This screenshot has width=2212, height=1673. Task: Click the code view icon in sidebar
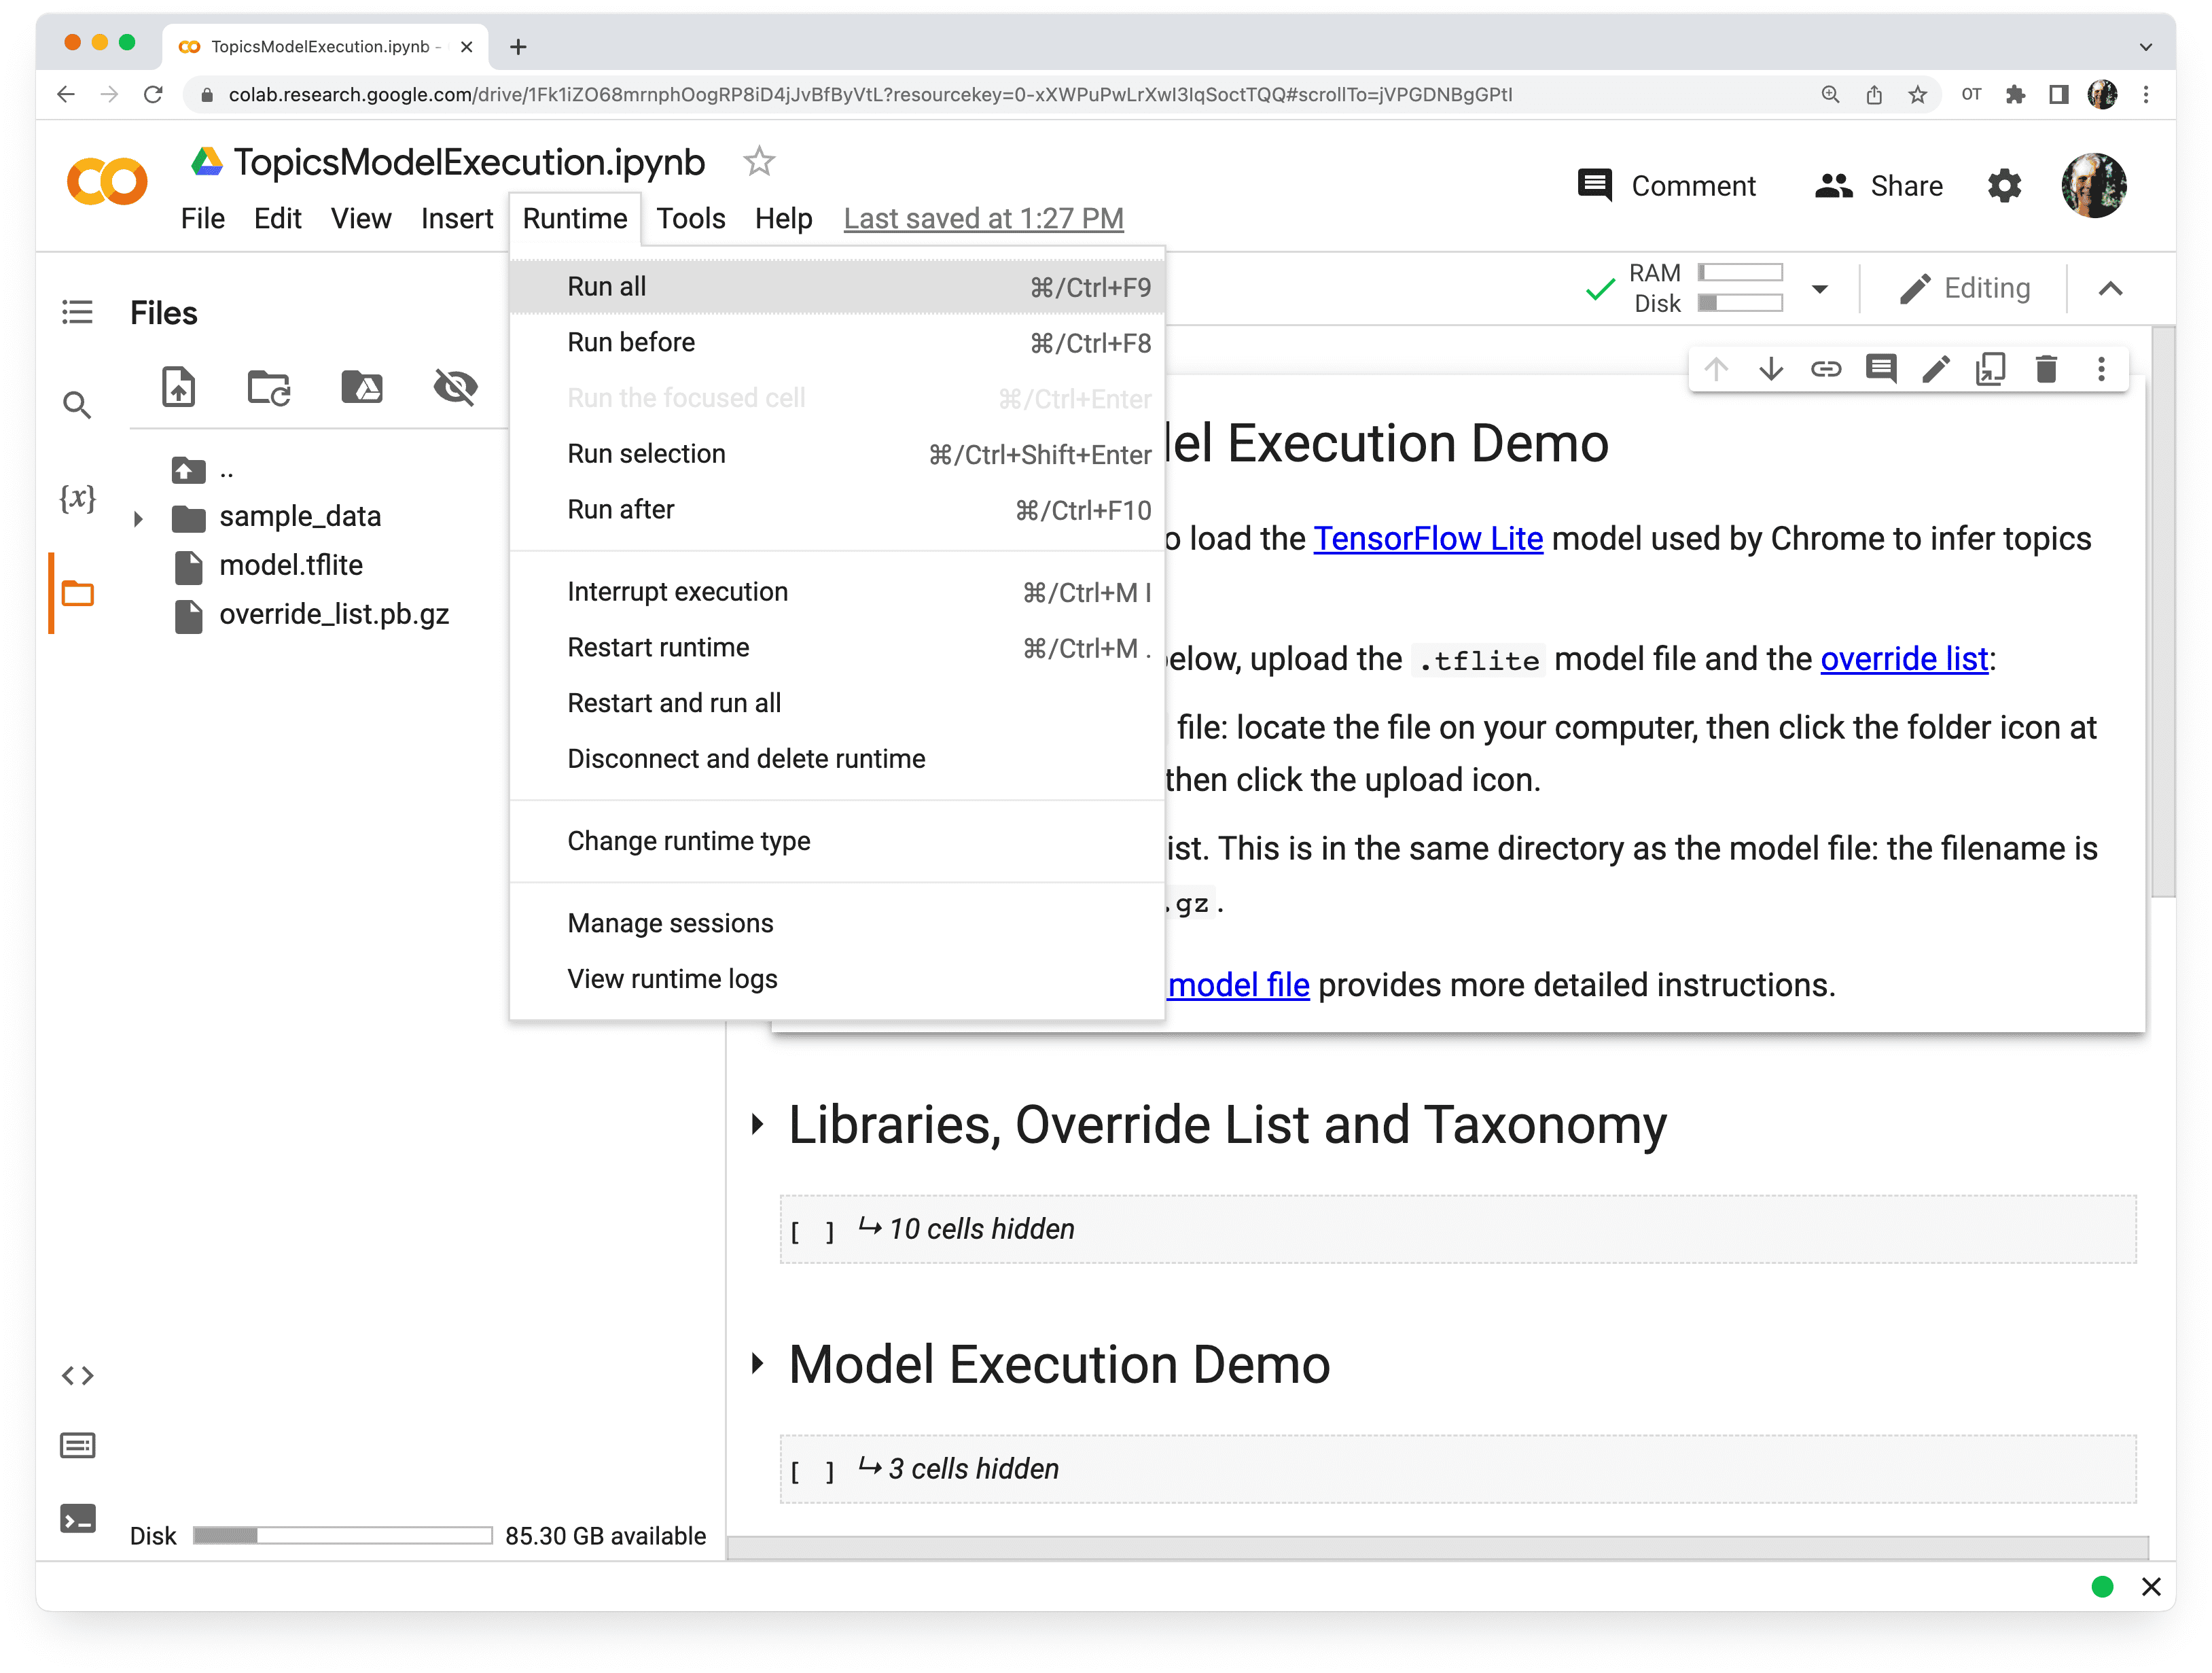pyautogui.click(x=79, y=1374)
